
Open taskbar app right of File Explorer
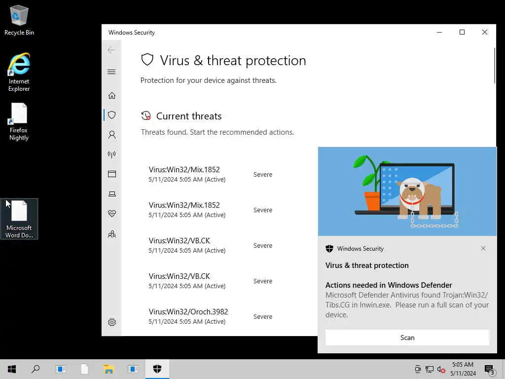[133, 369]
